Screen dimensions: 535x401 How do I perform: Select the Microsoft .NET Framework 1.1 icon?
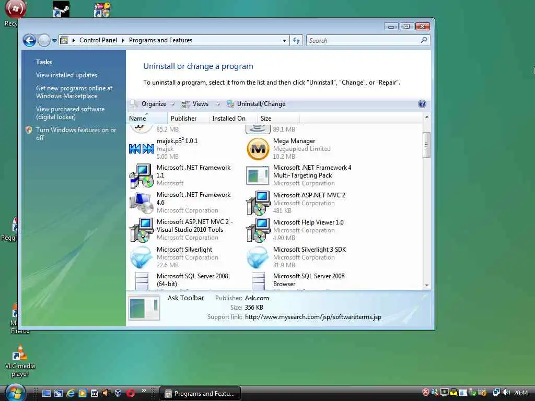(x=141, y=175)
